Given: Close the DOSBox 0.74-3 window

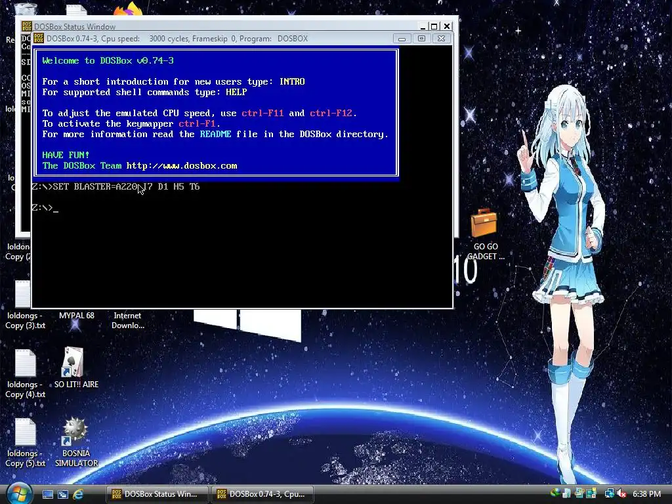Looking at the screenshot, I should (441, 39).
